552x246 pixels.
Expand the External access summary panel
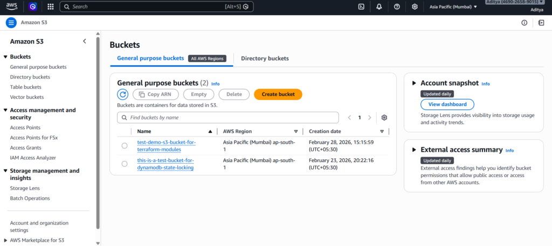coord(414,150)
